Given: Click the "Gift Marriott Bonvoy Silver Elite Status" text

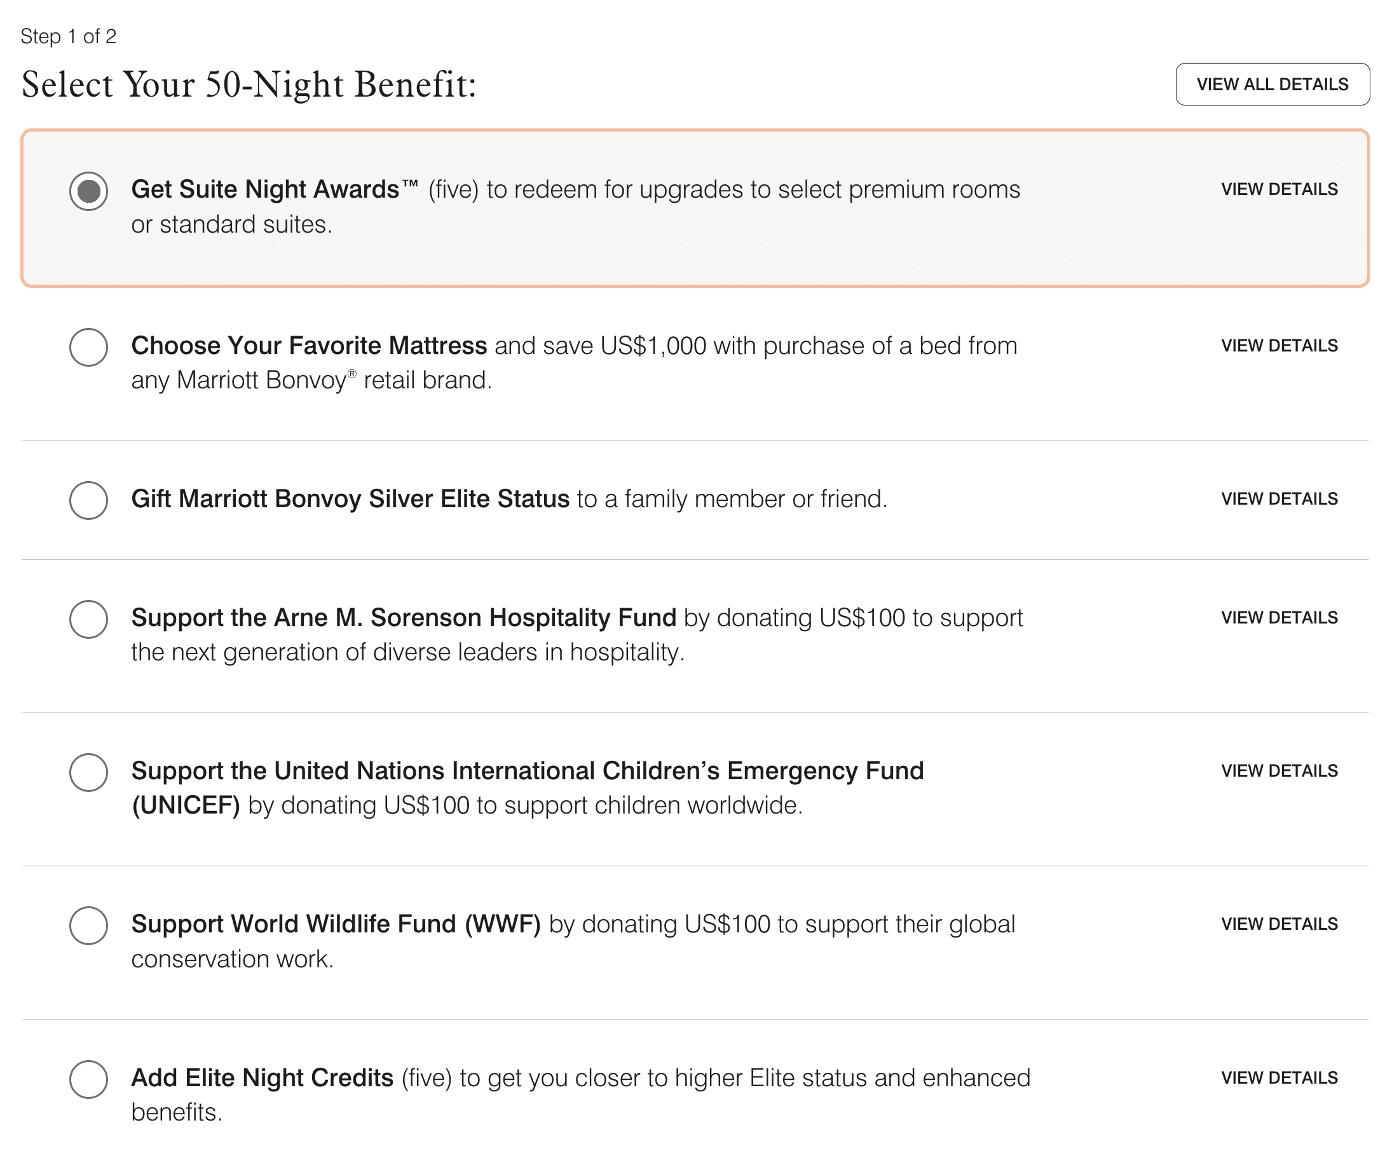Looking at the screenshot, I should pyautogui.click(x=350, y=499).
